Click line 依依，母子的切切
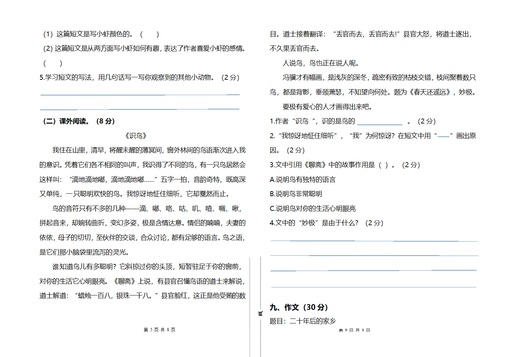 pos(143,238)
